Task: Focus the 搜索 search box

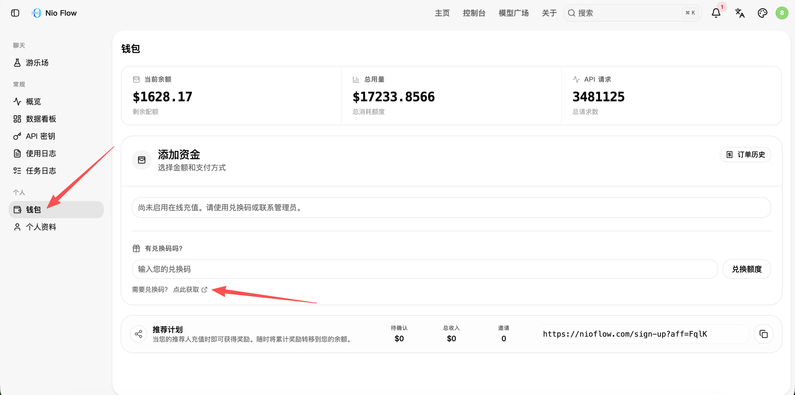Action: [633, 13]
